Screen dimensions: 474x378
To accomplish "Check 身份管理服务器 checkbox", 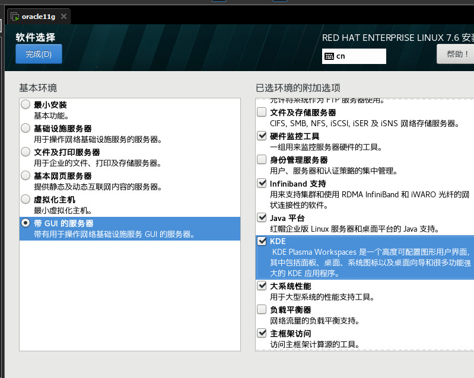I will coord(262,159).
